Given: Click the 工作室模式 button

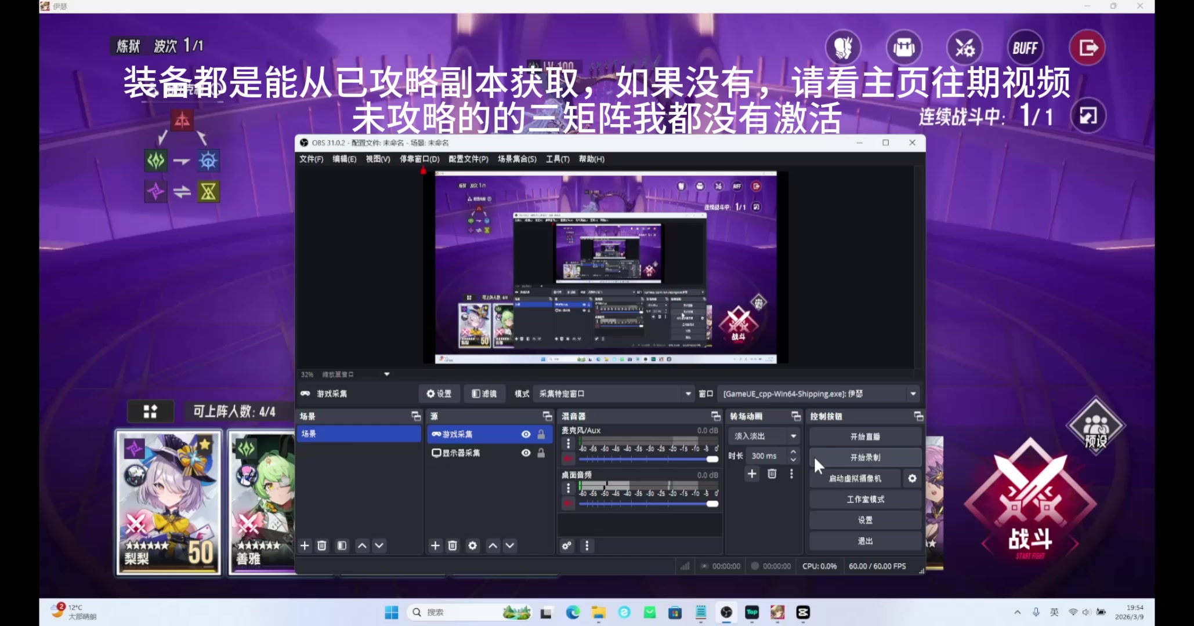Looking at the screenshot, I should (864, 499).
